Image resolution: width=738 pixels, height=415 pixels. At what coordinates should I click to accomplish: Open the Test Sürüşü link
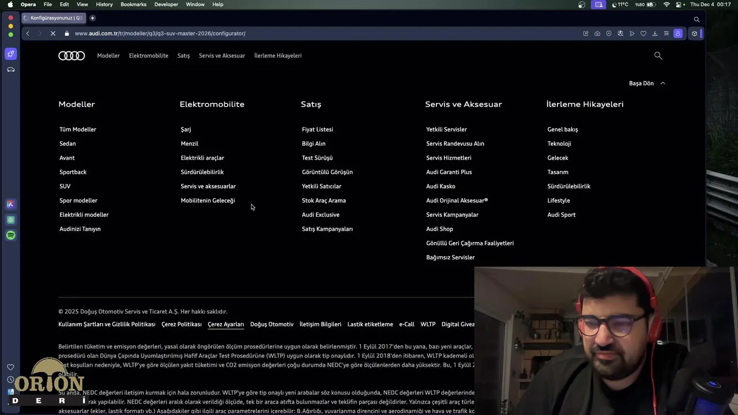[317, 158]
